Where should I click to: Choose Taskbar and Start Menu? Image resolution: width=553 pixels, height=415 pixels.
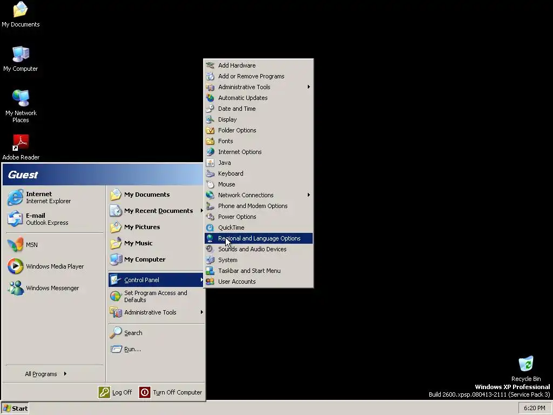pos(259,271)
